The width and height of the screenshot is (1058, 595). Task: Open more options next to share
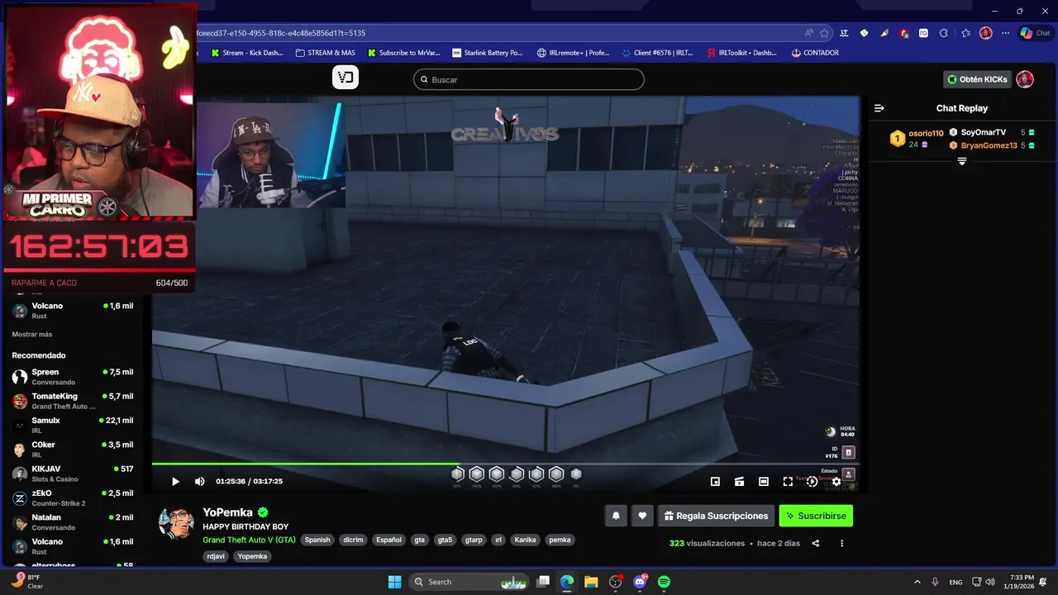pos(841,543)
